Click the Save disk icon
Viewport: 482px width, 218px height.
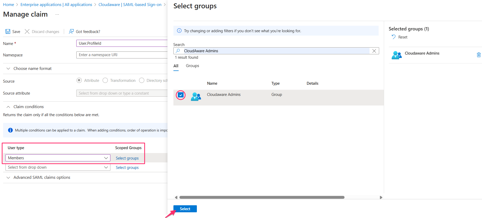[8, 31]
